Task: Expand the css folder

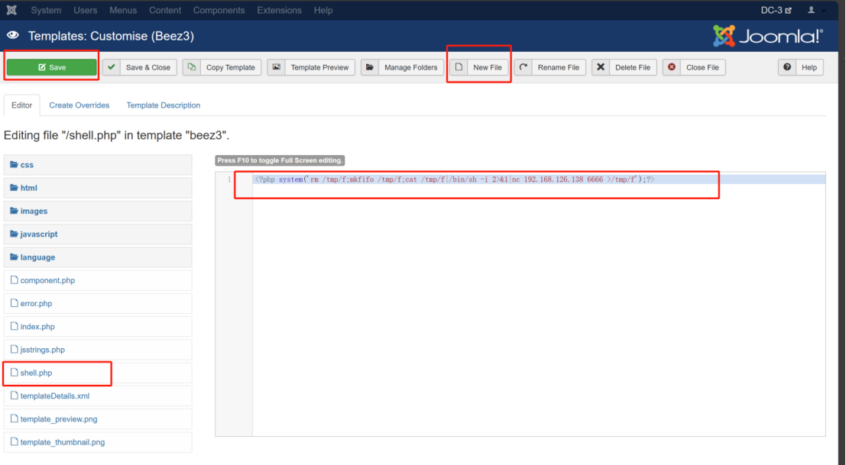Action: (98, 165)
